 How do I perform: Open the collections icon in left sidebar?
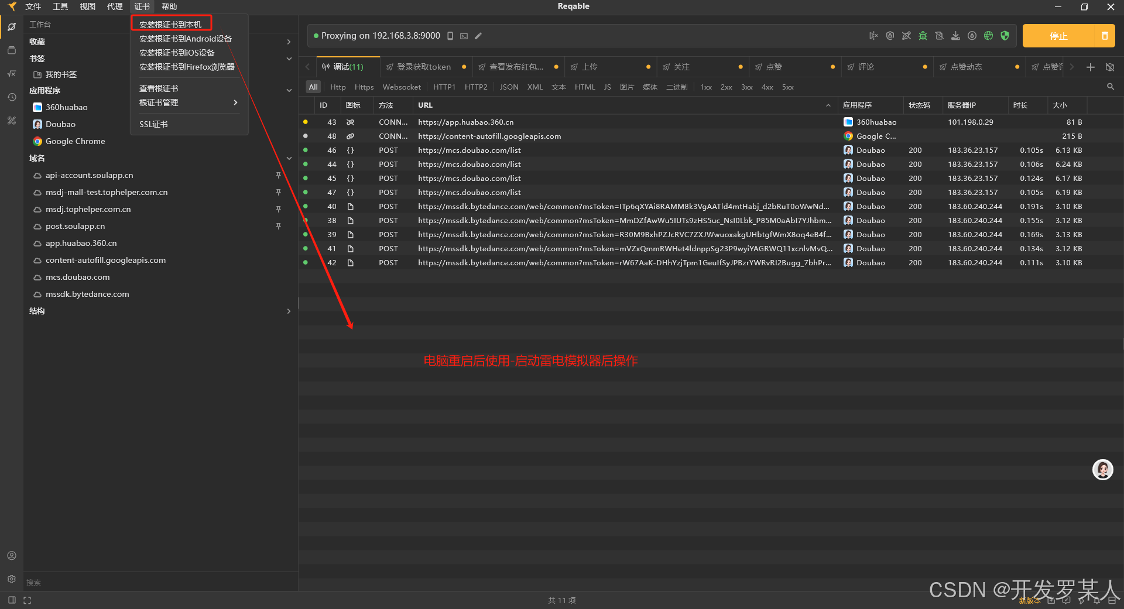[12, 50]
